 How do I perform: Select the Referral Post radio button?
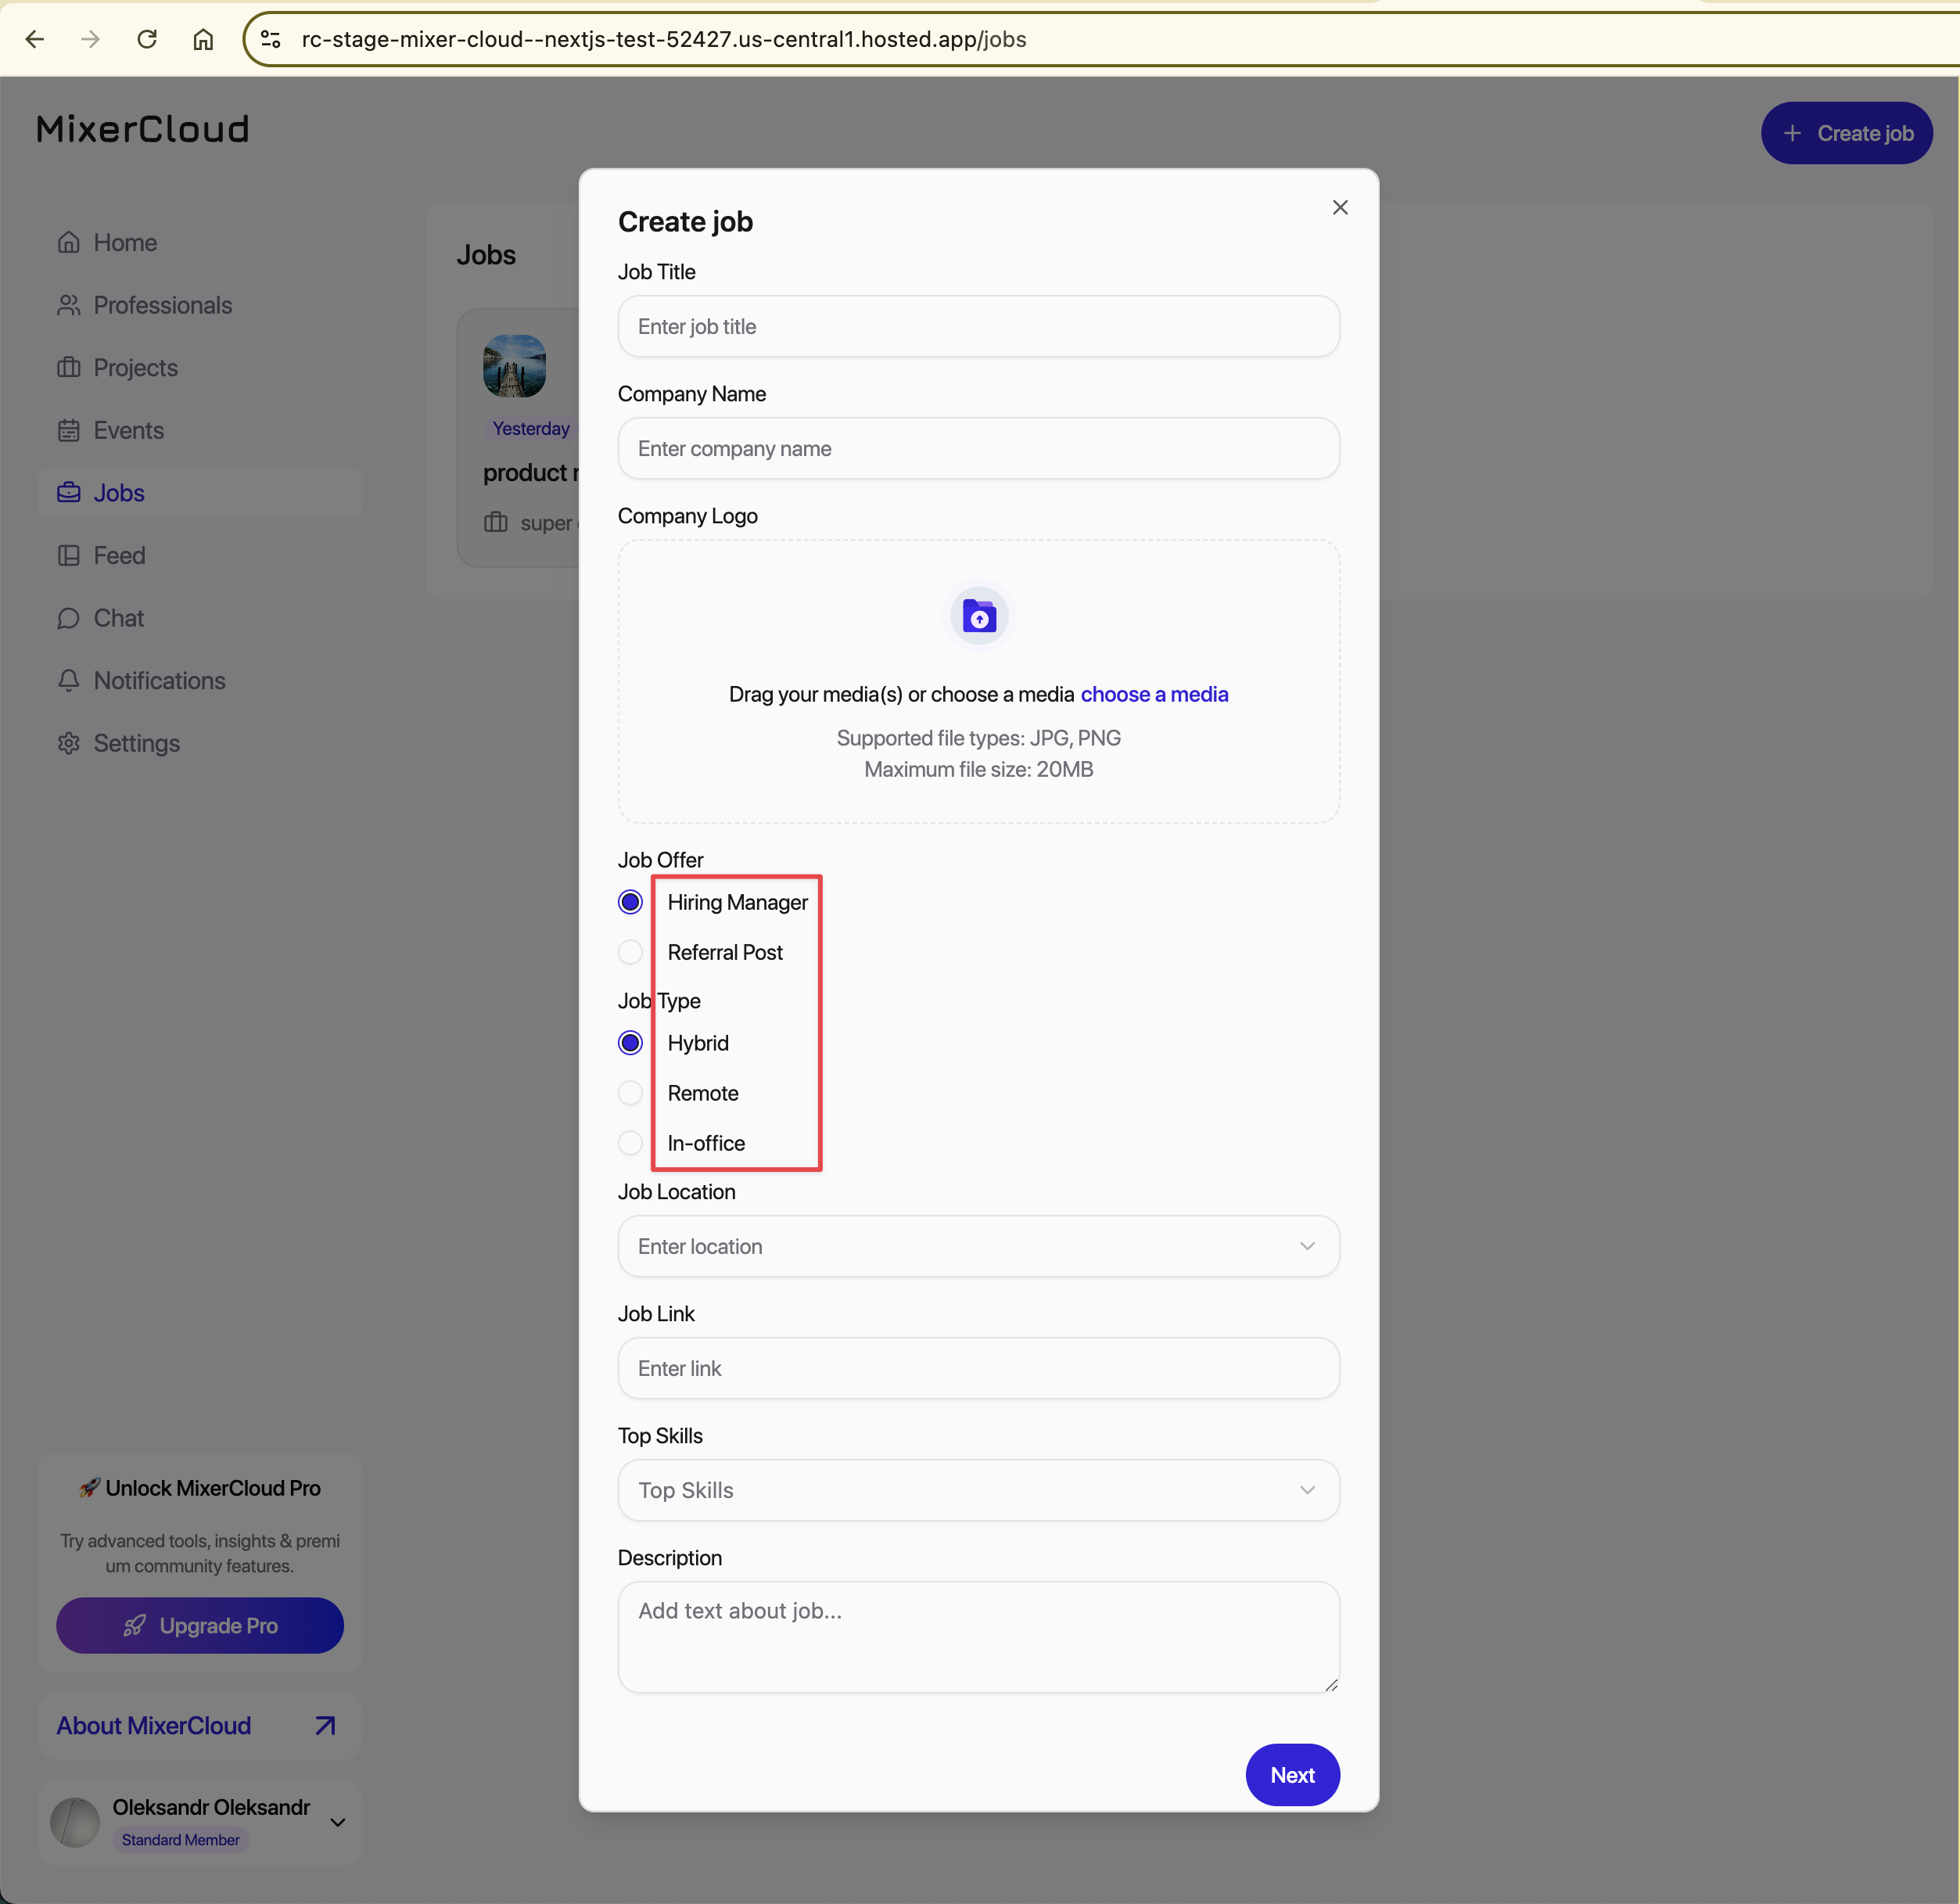tap(630, 952)
